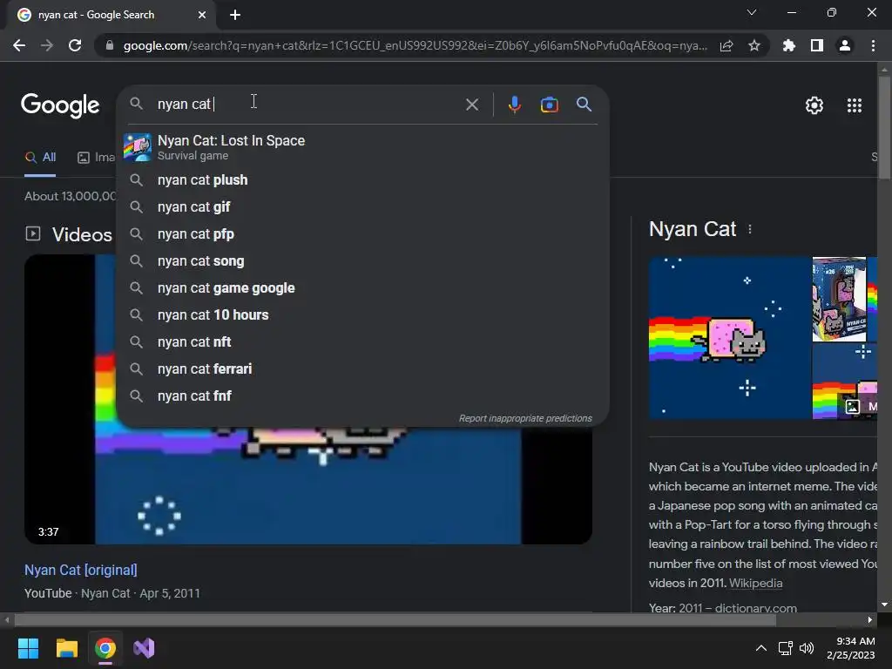Open the Chrome extensions puzzle icon
892x669 pixels.
pos(789,45)
